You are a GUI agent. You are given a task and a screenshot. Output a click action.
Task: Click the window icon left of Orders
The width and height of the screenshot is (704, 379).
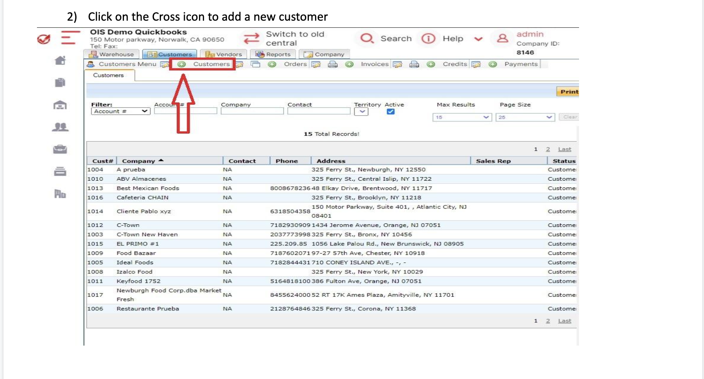point(256,64)
